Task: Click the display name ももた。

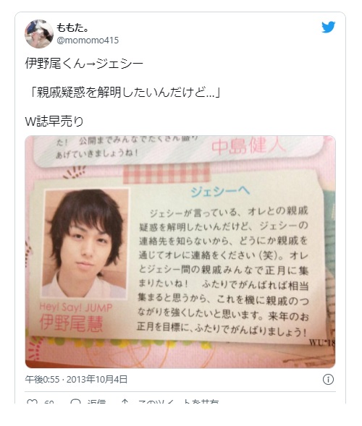Action: [x=72, y=27]
